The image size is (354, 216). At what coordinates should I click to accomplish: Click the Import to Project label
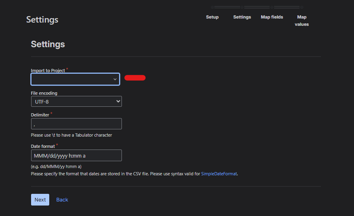pyautogui.click(x=48, y=71)
